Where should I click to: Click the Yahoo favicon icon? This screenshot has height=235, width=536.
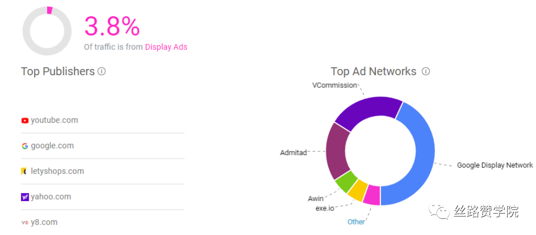25,197
